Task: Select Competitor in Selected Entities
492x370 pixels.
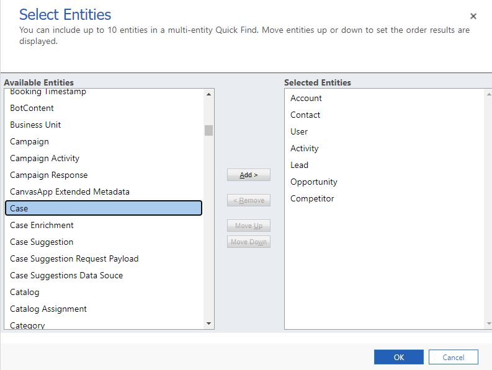Action: pos(312,198)
